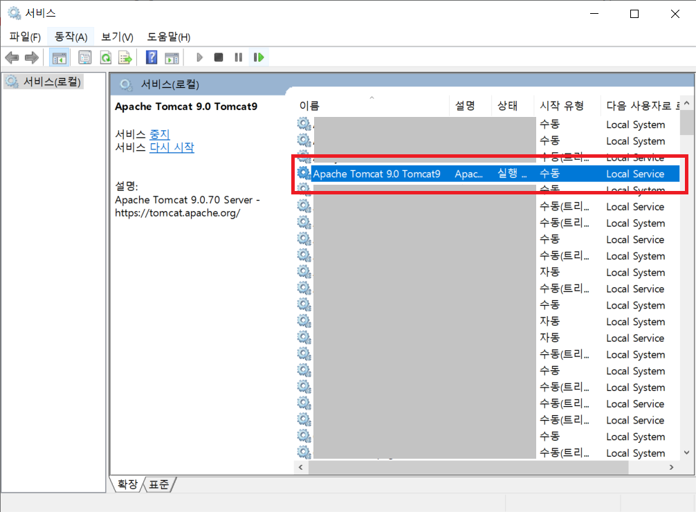Click the vertical scrollbar thumb
Viewport: 696px width, 512px height.
pos(687,122)
